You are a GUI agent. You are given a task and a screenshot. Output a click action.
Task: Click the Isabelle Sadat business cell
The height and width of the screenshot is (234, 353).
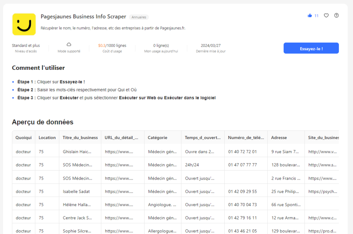[x=80, y=192]
